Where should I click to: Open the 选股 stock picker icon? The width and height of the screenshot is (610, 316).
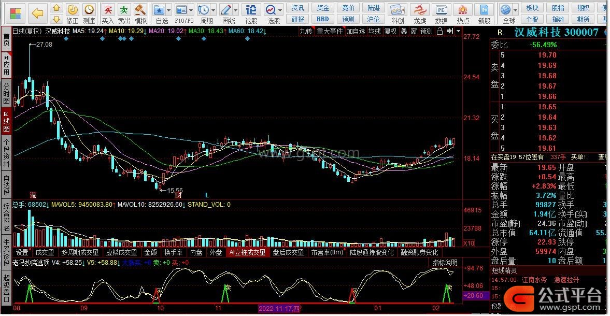(x=271, y=10)
